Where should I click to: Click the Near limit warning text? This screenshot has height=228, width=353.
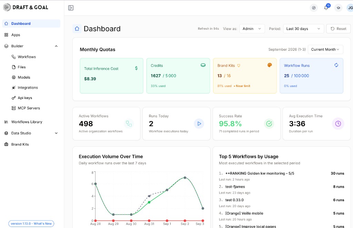[x=243, y=86]
